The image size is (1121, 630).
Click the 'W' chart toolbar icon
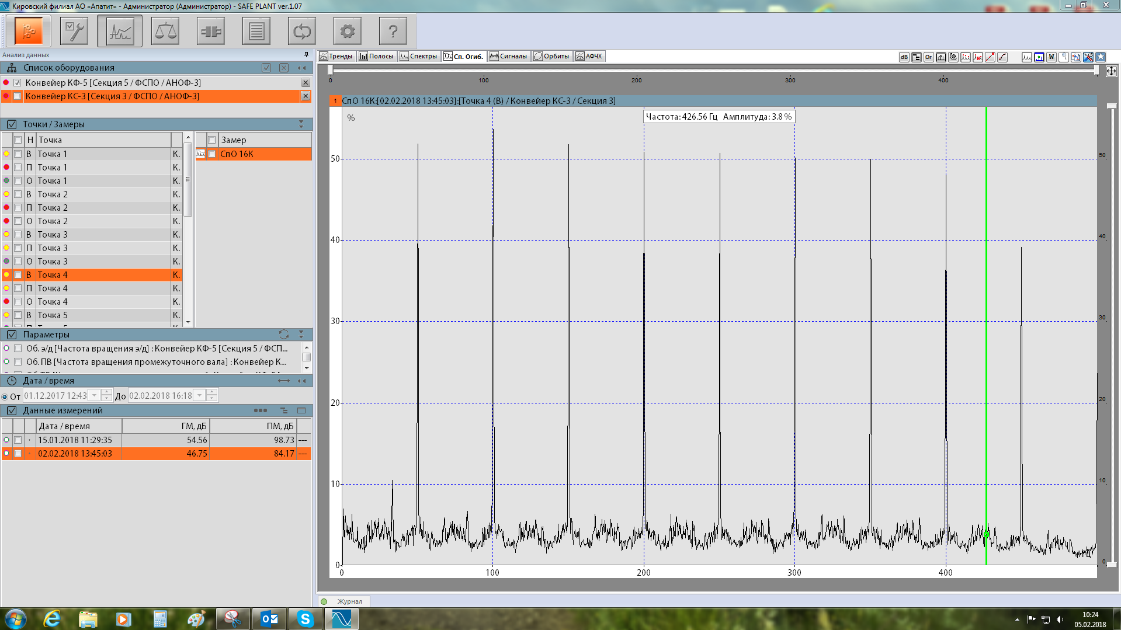[1051, 57]
